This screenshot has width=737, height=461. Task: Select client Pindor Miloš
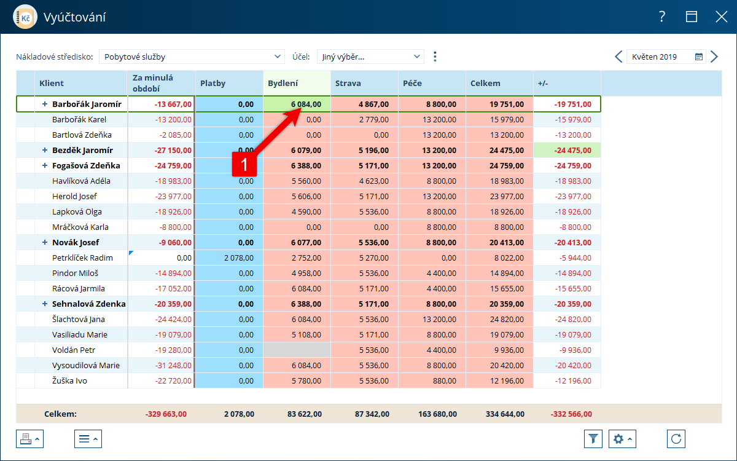coord(75,274)
